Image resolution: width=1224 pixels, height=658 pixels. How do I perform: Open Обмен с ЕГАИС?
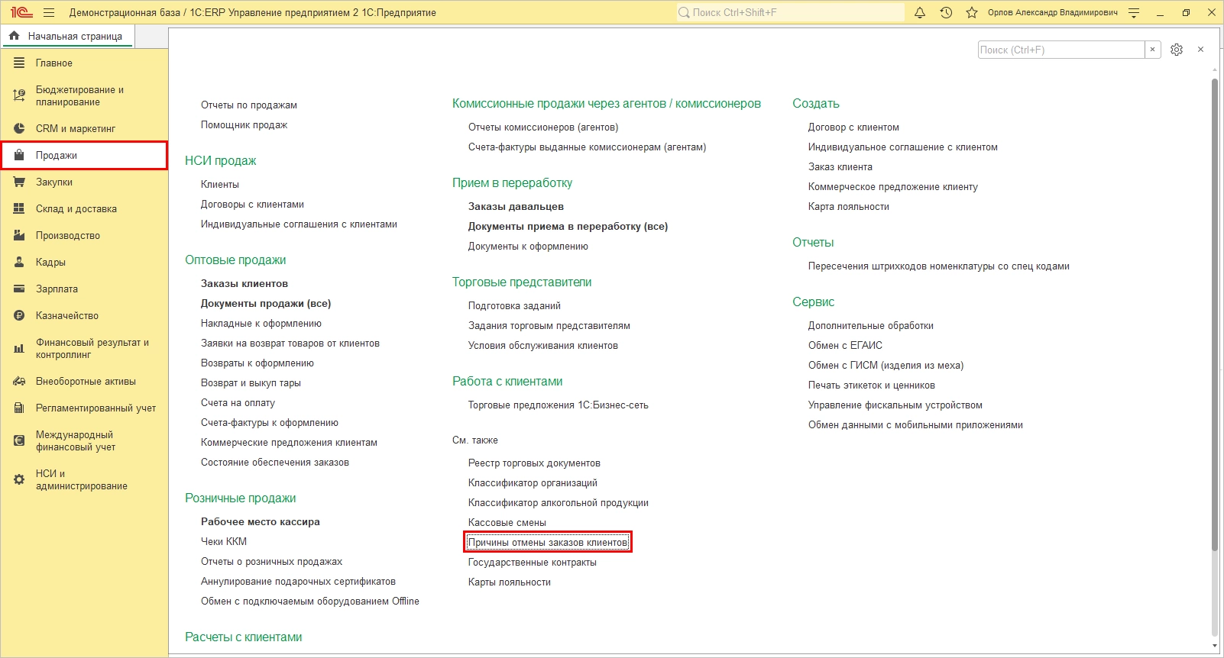[845, 345]
